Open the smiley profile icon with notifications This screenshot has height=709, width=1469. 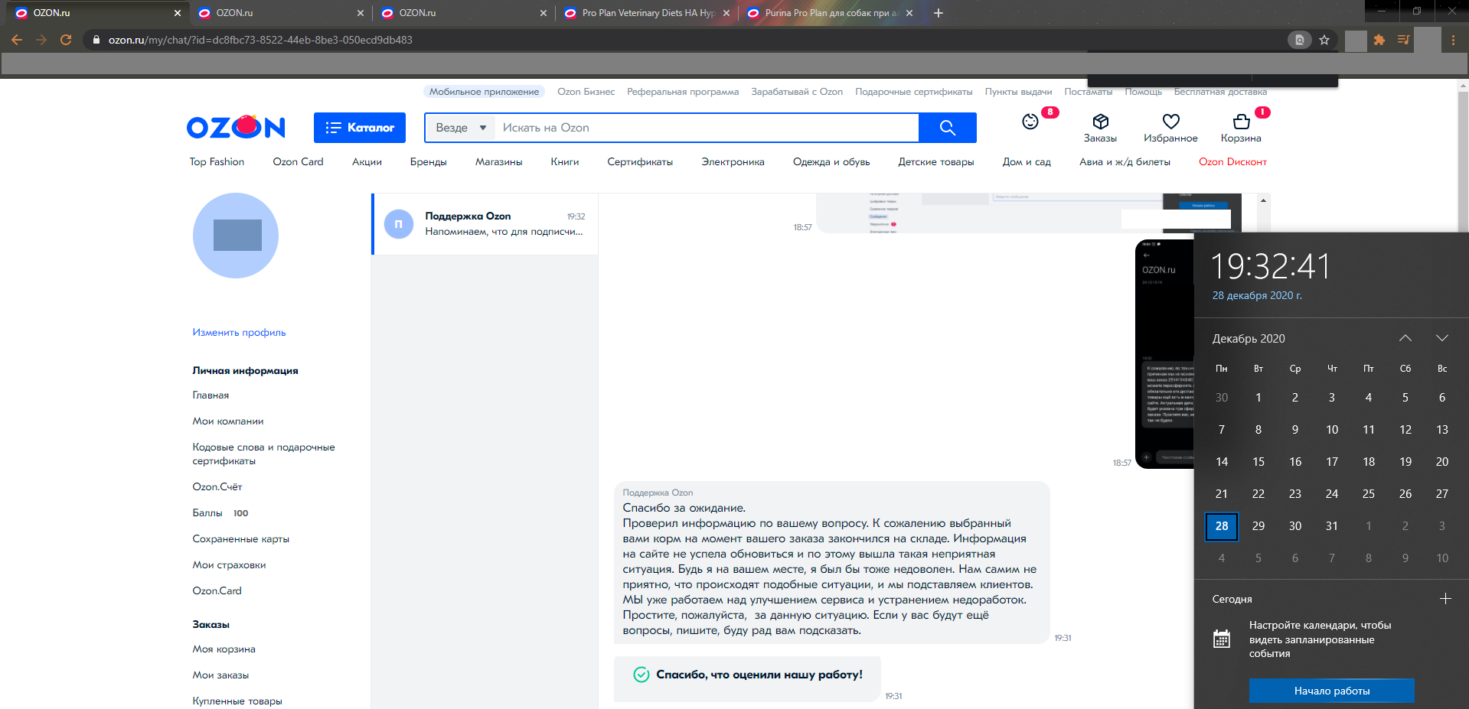[1031, 122]
